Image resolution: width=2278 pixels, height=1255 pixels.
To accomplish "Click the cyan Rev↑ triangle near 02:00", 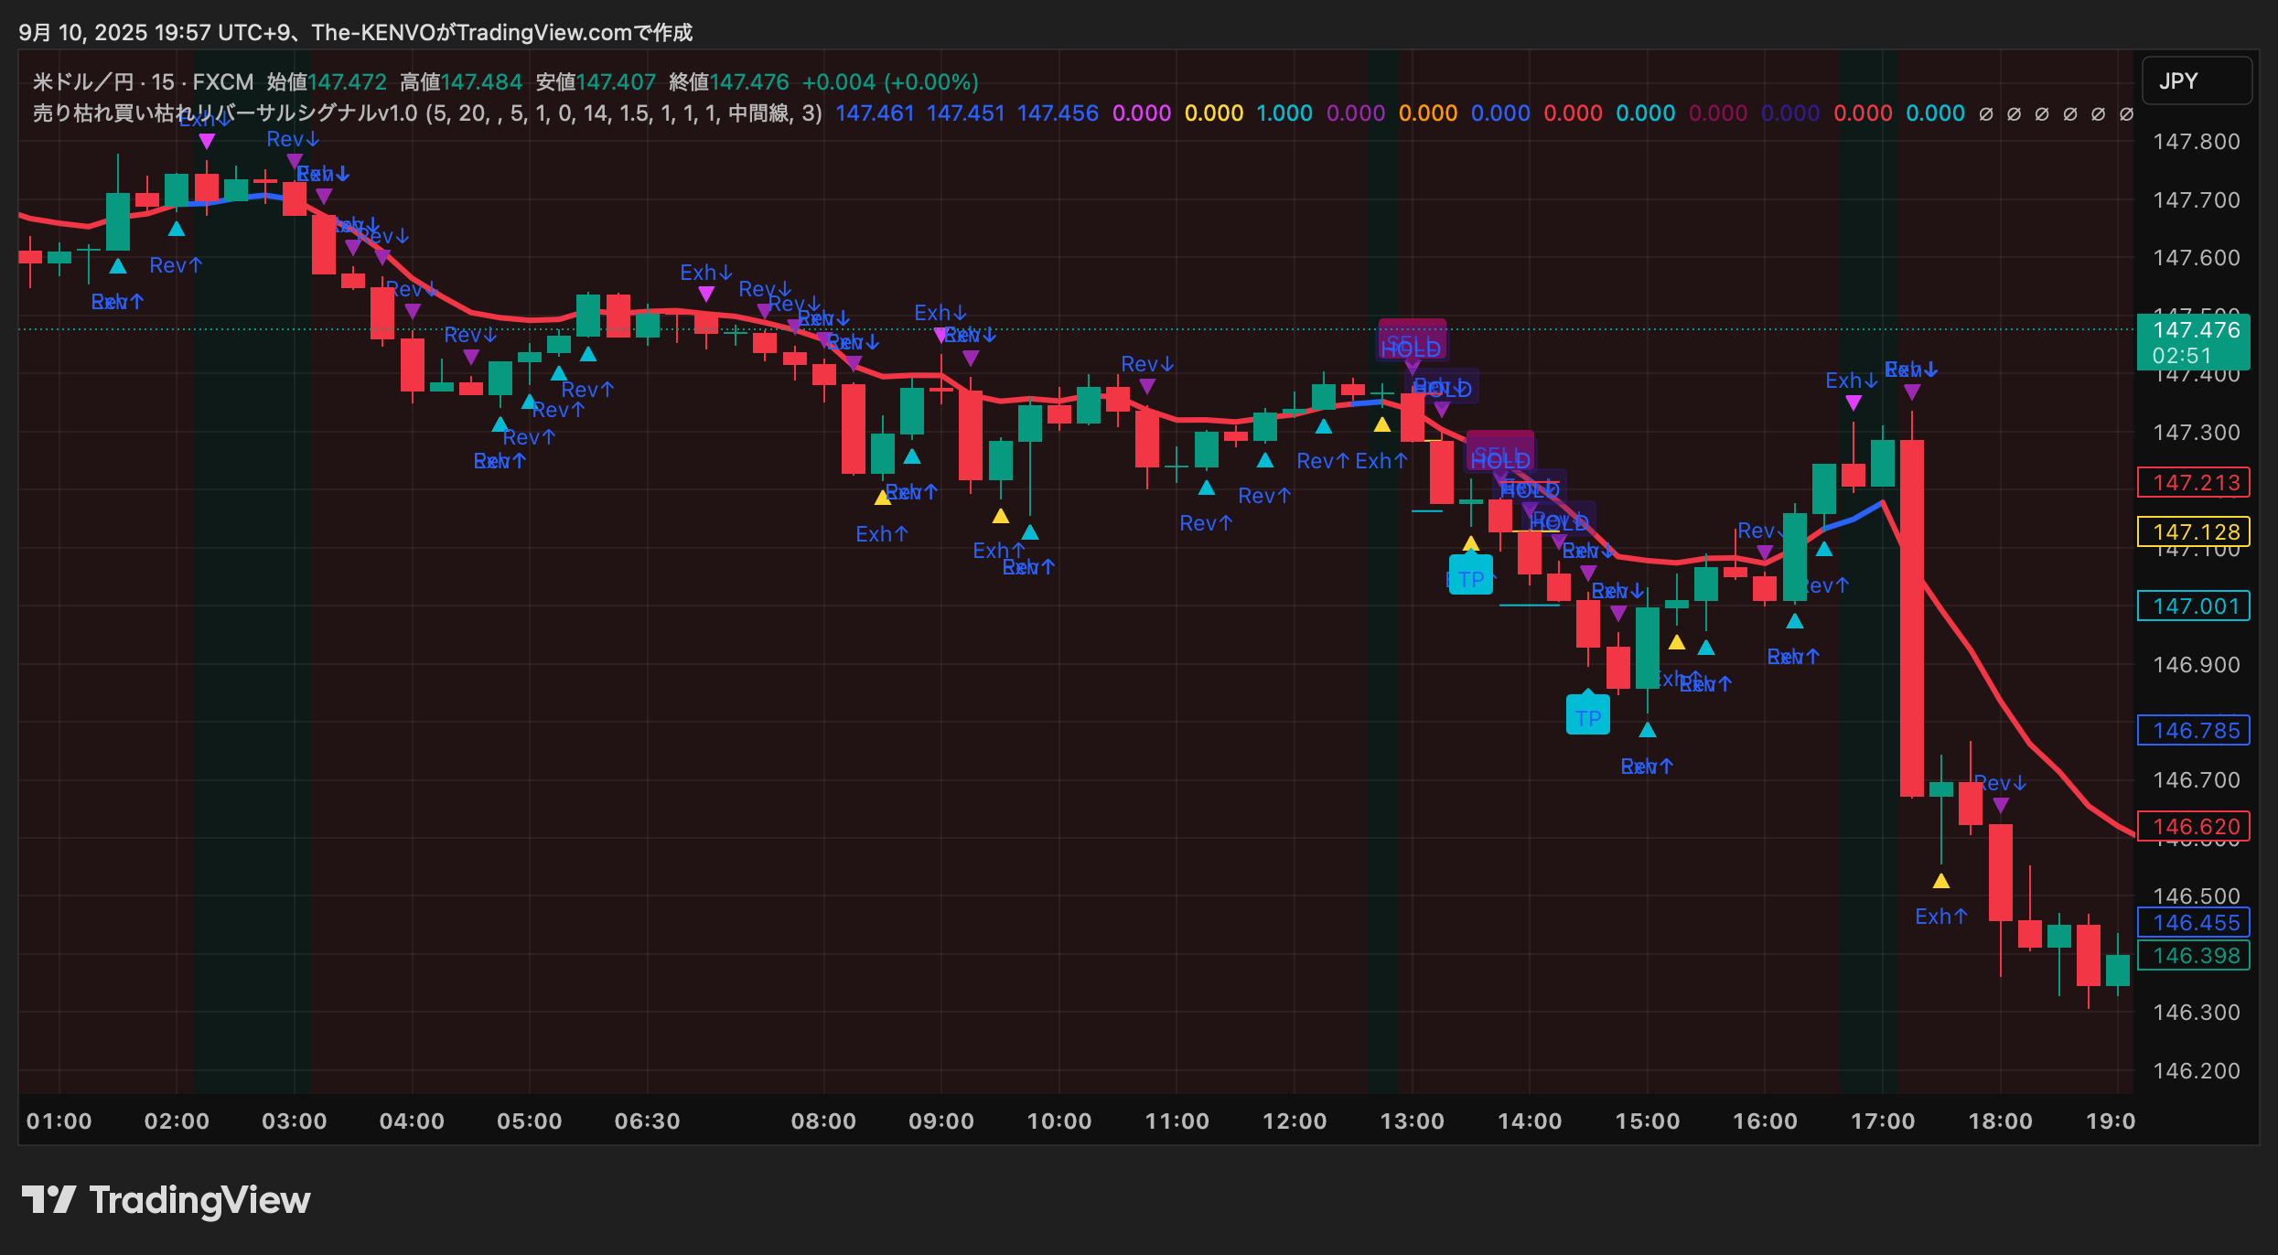I will coord(177,229).
